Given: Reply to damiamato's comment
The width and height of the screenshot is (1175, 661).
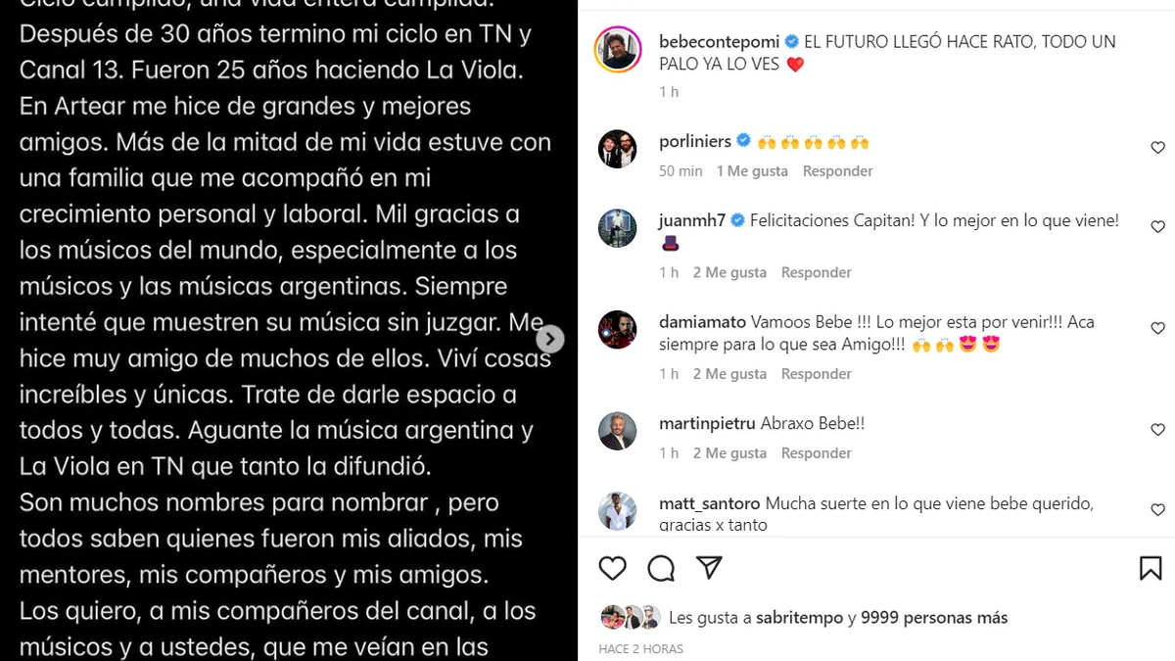Looking at the screenshot, I should pos(816,374).
